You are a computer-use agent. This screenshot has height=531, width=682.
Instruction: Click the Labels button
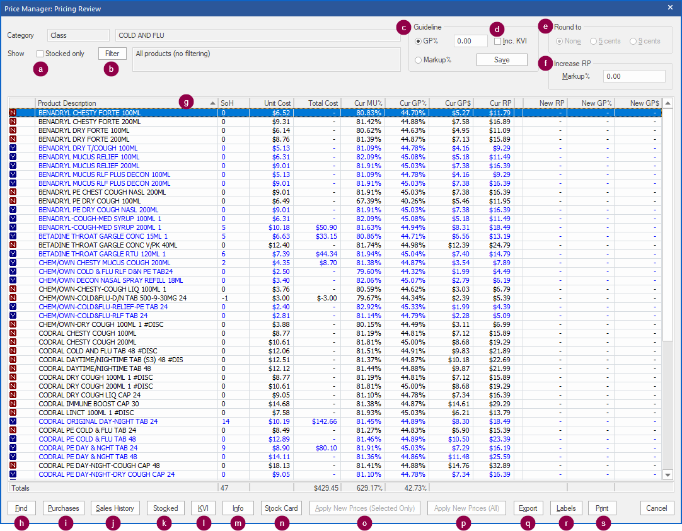[x=566, y=508]
